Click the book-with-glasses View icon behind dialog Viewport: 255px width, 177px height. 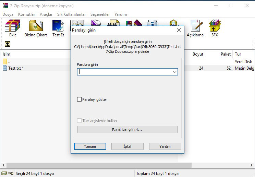pyautogui.click(x=77, y=23)
